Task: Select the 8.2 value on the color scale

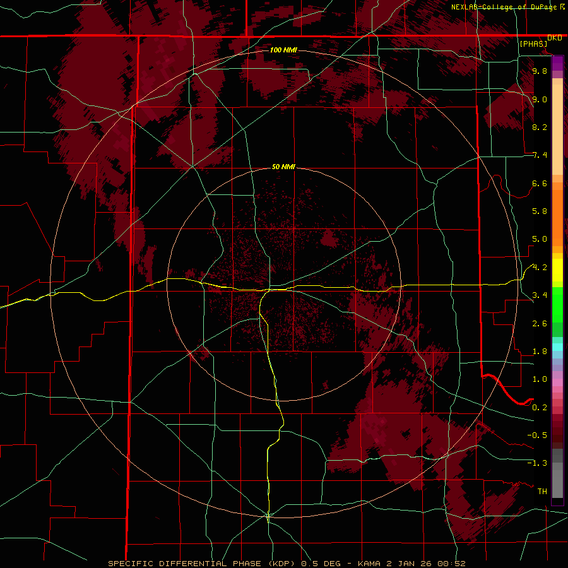Action: [x=540, y=127]
